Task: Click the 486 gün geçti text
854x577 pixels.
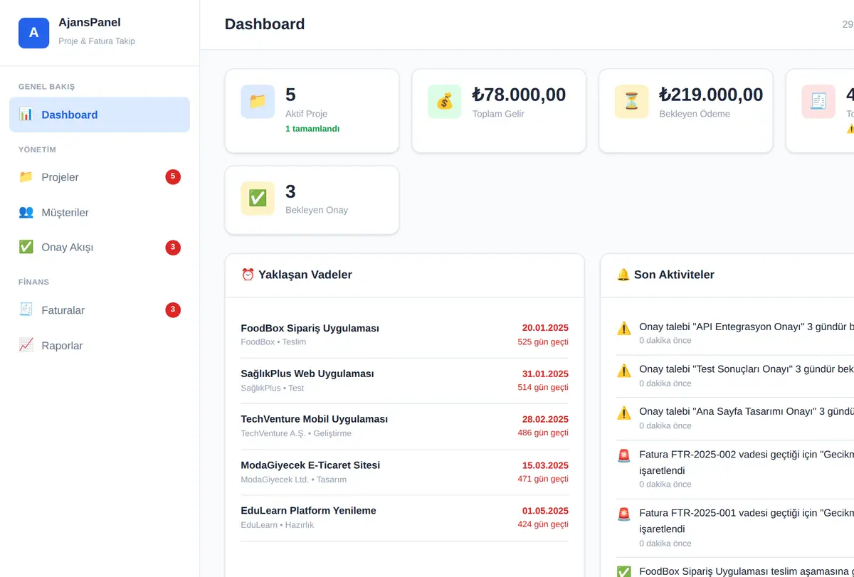Action: pyautogui.click(x=543, y=433)
